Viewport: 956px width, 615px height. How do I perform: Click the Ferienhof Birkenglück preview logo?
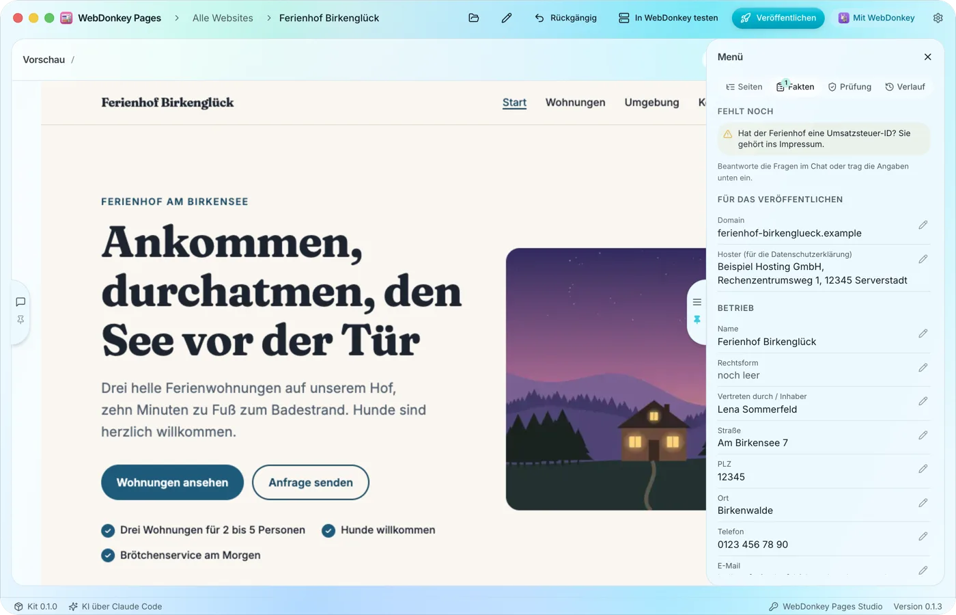click(x=167, y=102)
